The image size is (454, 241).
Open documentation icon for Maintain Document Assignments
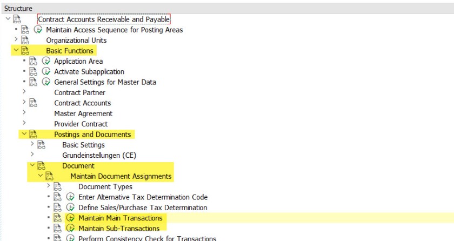click(x=50, y=176)
